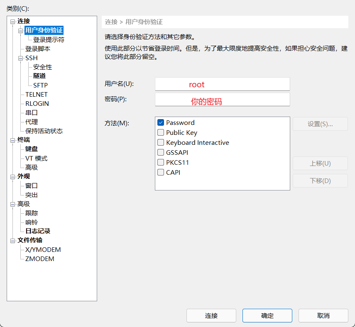Click inside the root username field
Image resolution: width=355 pixels, height=327 pixels.
(x=222, y=84)
